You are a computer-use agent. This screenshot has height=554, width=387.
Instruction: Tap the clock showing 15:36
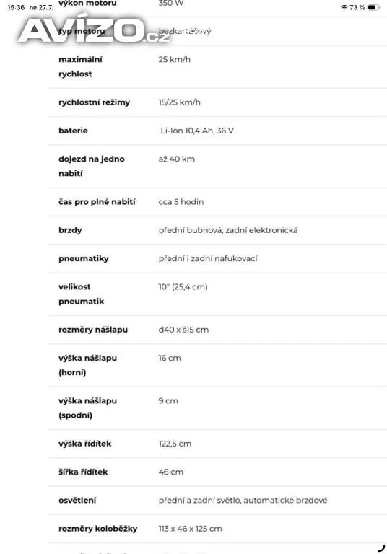16,7
